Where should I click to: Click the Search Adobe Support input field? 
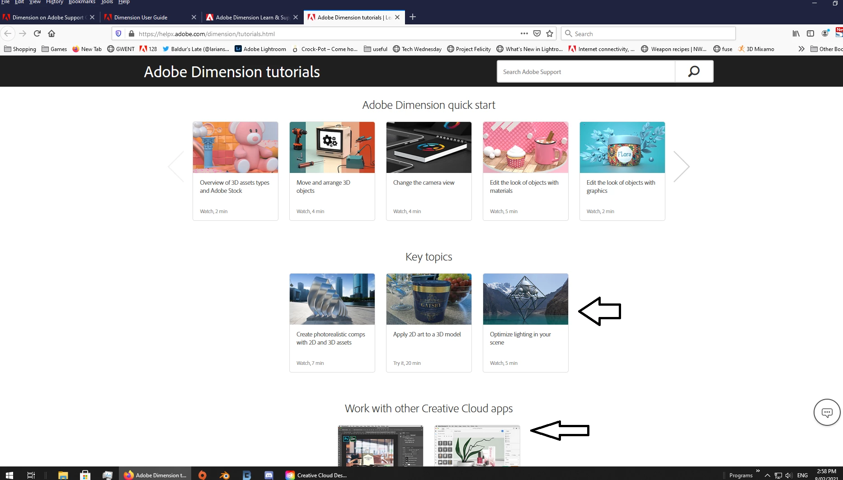point(586,71)
